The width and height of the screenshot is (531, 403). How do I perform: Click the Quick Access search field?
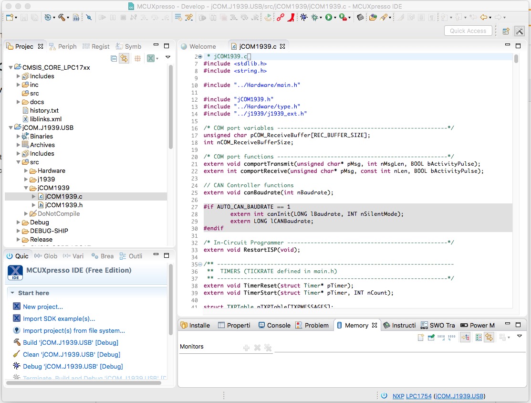pyautogui.click(x=468, y=31)
